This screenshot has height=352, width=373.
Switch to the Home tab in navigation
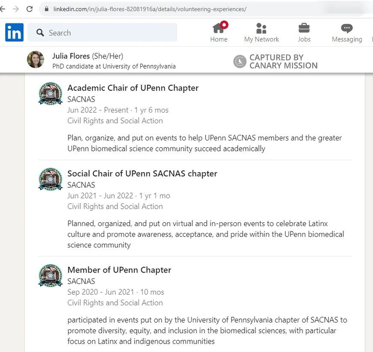click(x=219, y=33)
